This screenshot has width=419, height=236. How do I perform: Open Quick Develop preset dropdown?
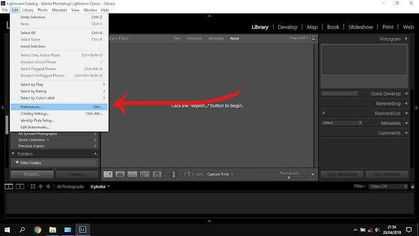point(340,93)
